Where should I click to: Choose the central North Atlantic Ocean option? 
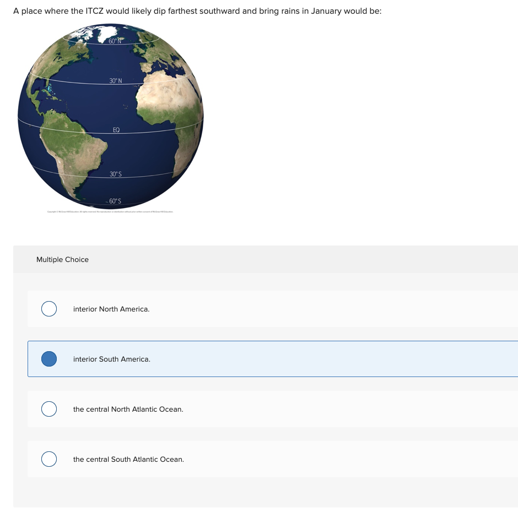(x=48, y=409)
